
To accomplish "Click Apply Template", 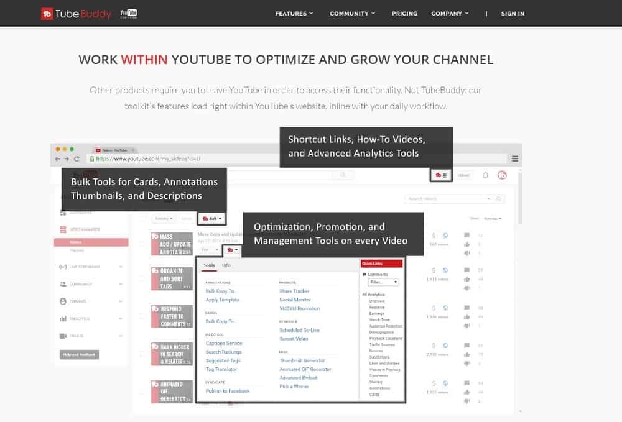I will (x=222, y=300).
